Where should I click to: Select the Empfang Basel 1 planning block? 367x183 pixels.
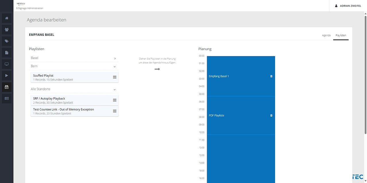(241, 76)
